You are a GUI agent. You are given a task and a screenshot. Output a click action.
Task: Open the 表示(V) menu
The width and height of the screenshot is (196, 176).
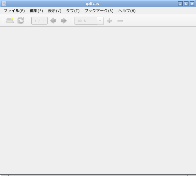click(x=54, y=11)
